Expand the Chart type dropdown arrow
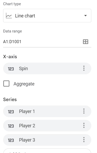This screenshot has width=97, height=153. 85,16
